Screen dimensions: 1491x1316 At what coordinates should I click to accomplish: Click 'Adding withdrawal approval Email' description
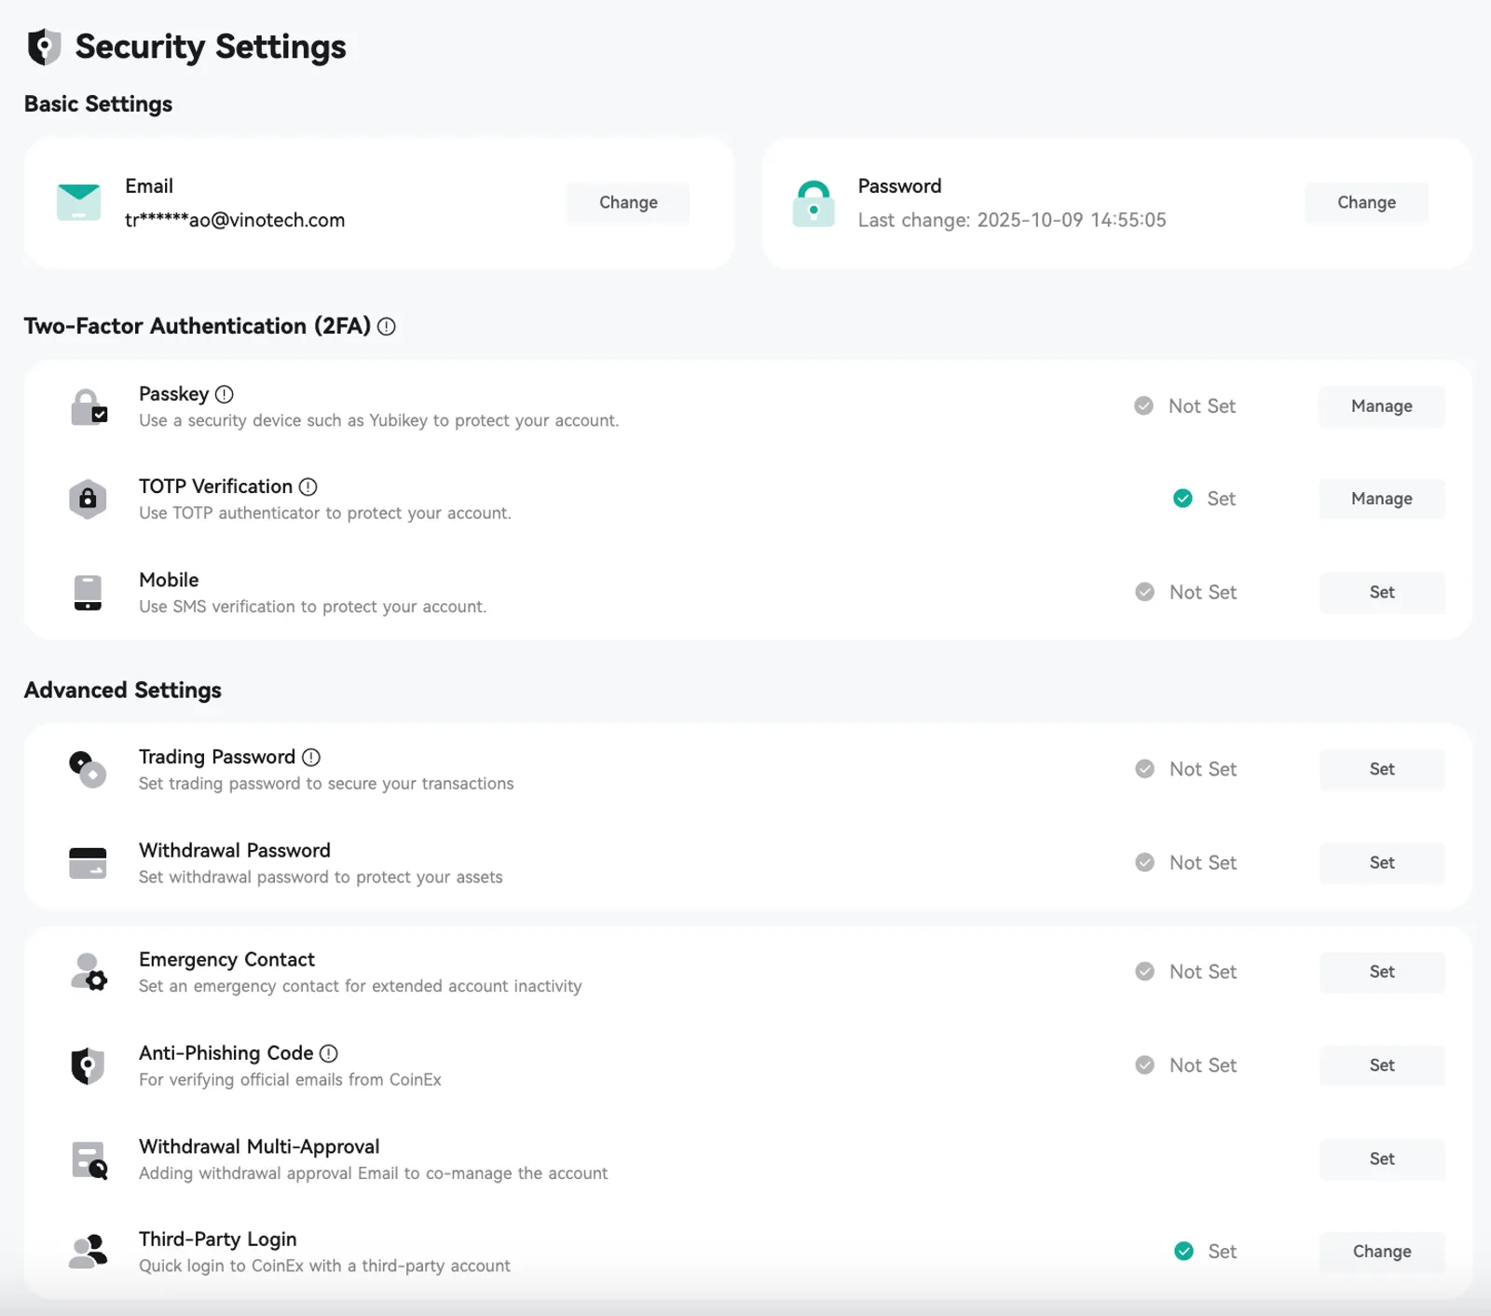[373, 1173]
